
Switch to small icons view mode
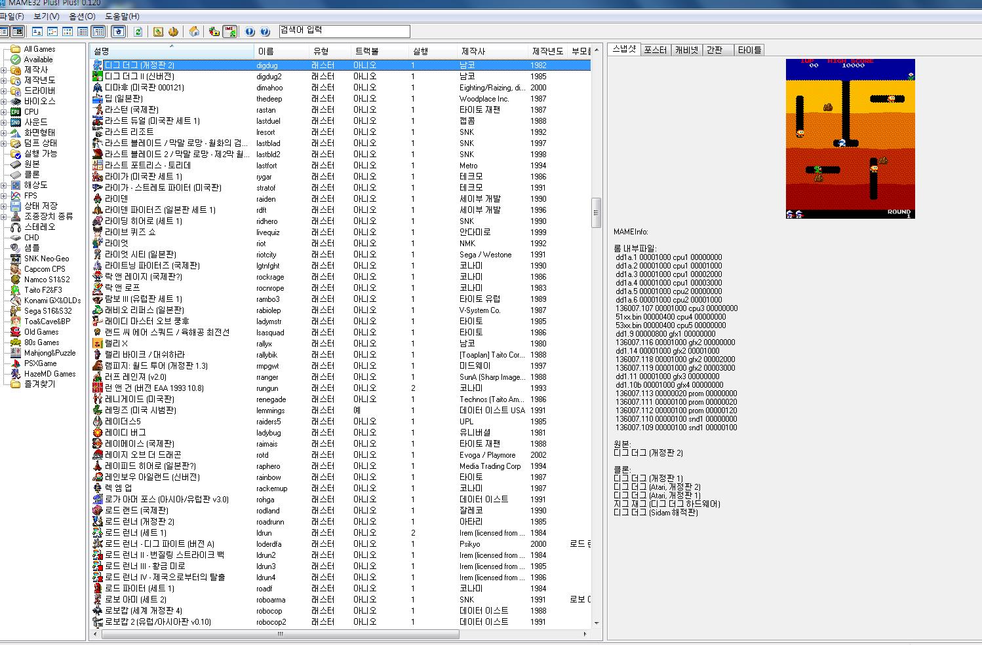52,31
